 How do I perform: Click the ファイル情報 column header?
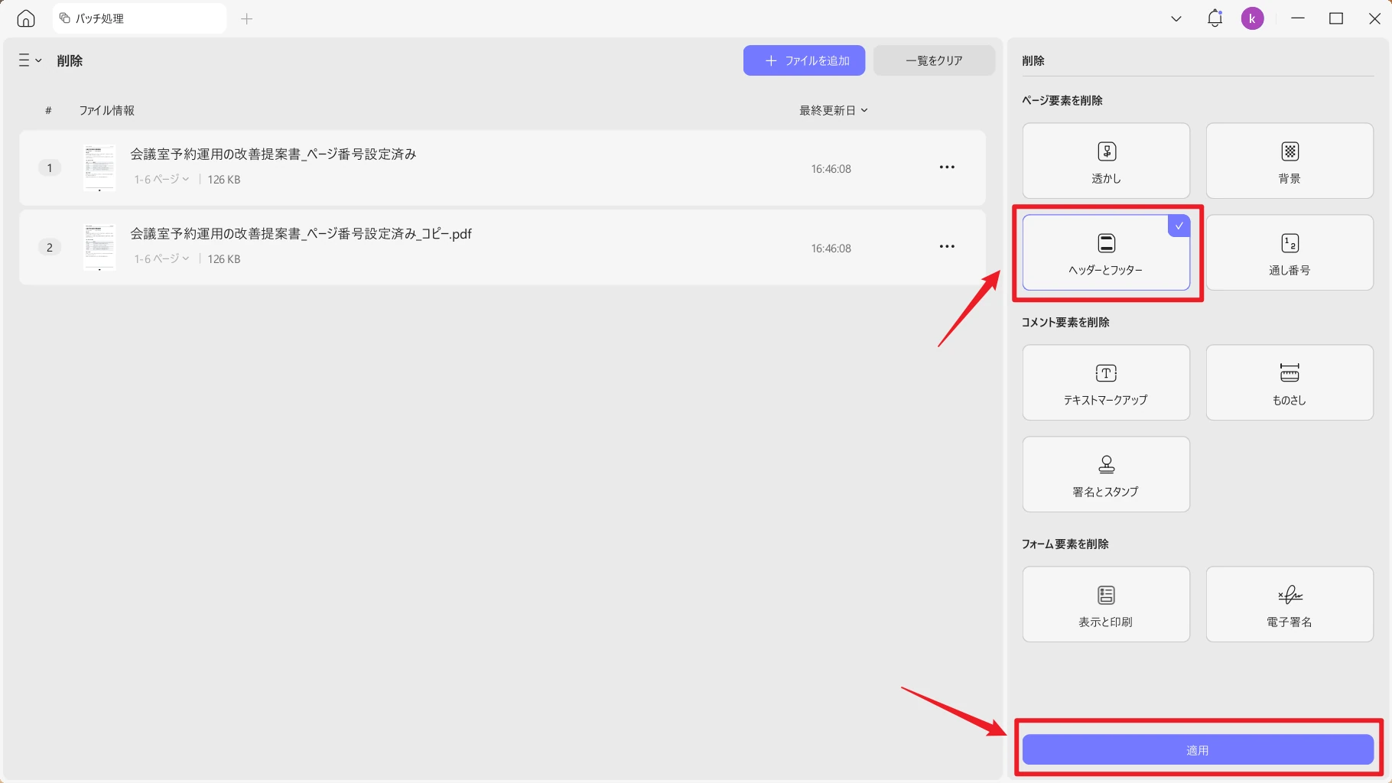107,110
